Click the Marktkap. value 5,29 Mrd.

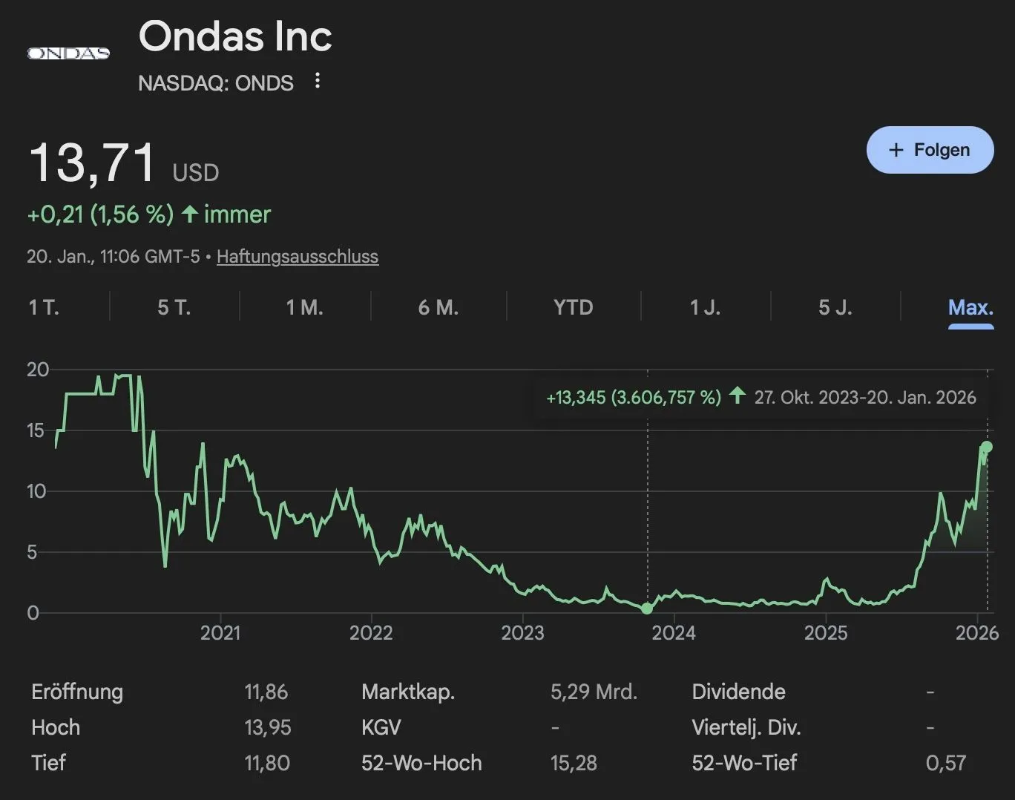[594, 692]
